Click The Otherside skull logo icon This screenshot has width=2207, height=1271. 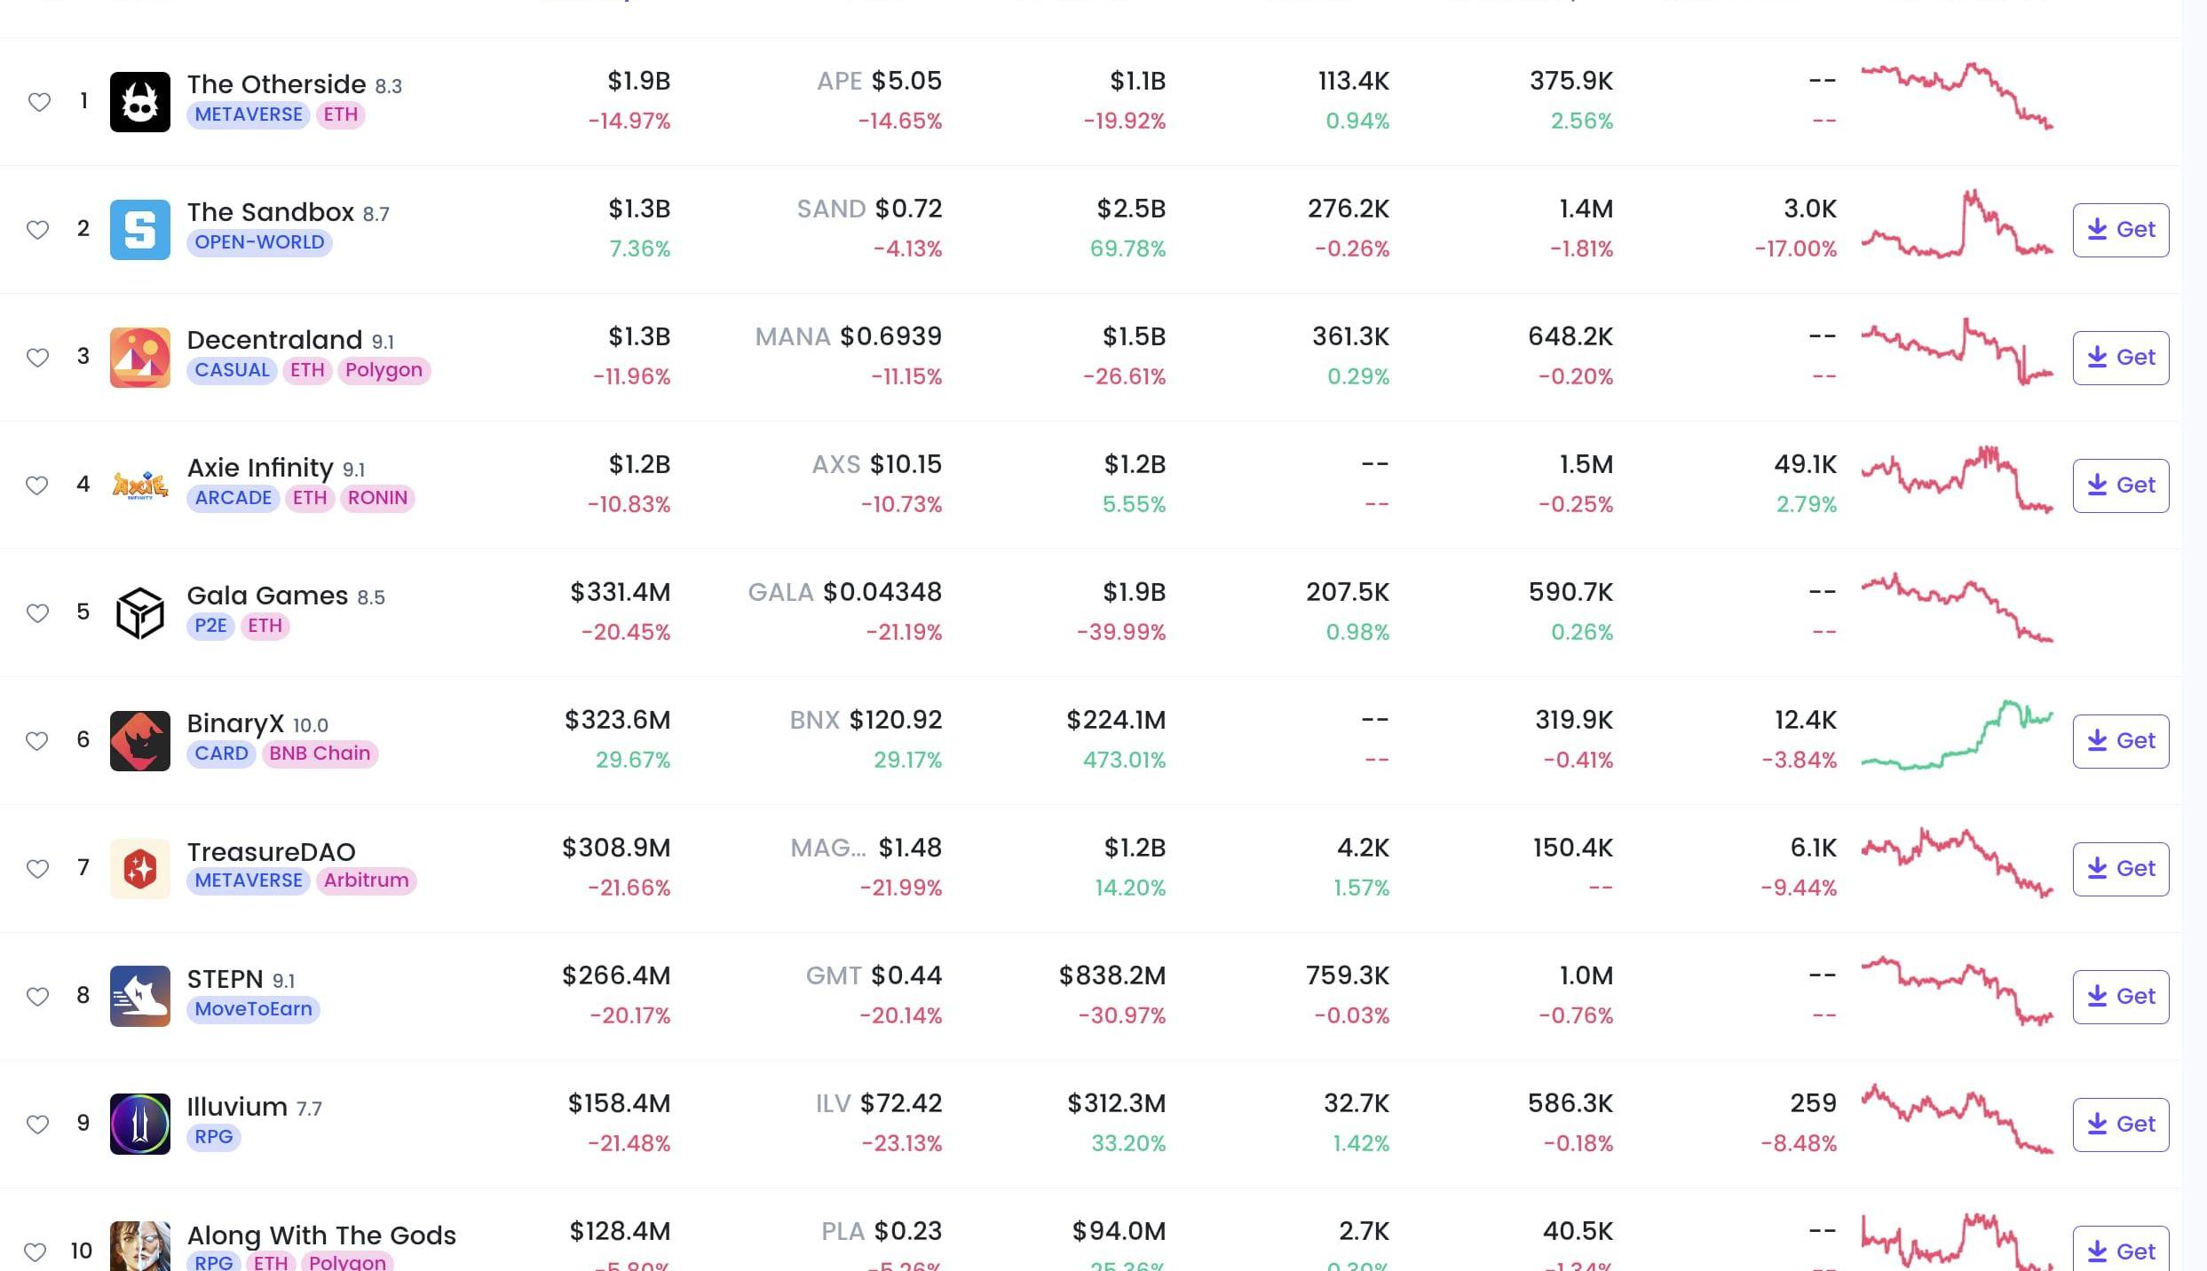click(x=139, y=102)
